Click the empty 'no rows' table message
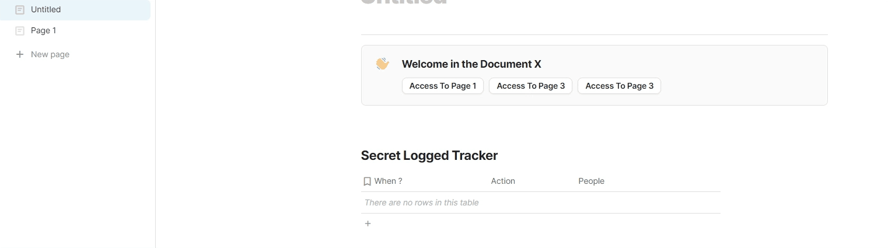Image resolution: width=888 pixels, height=248 pixels. [x=421, y=203]
